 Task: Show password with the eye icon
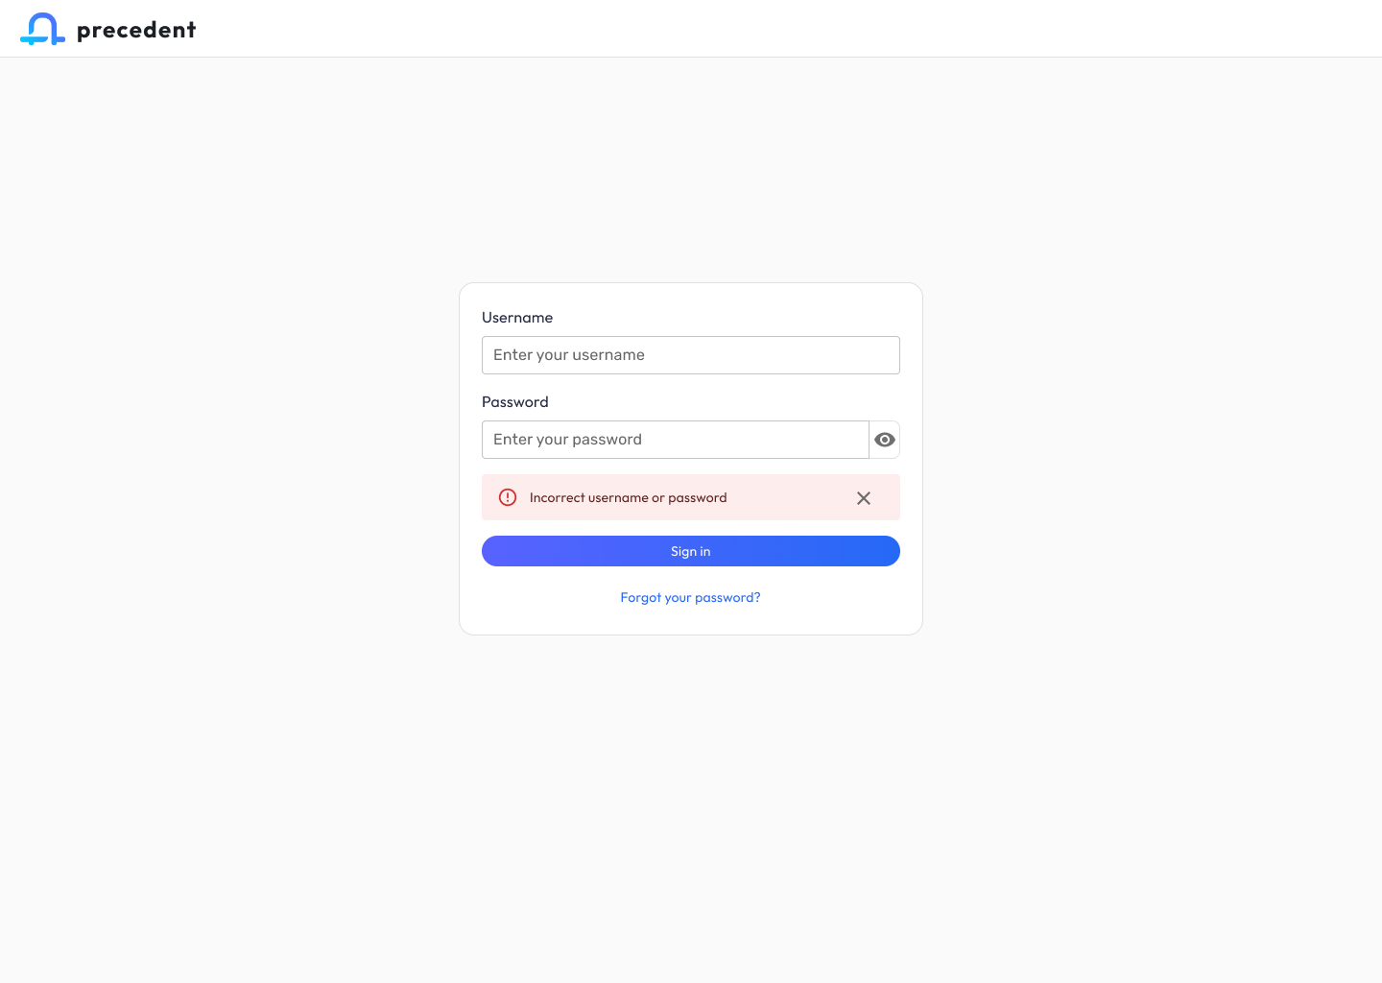coord(885,440)
